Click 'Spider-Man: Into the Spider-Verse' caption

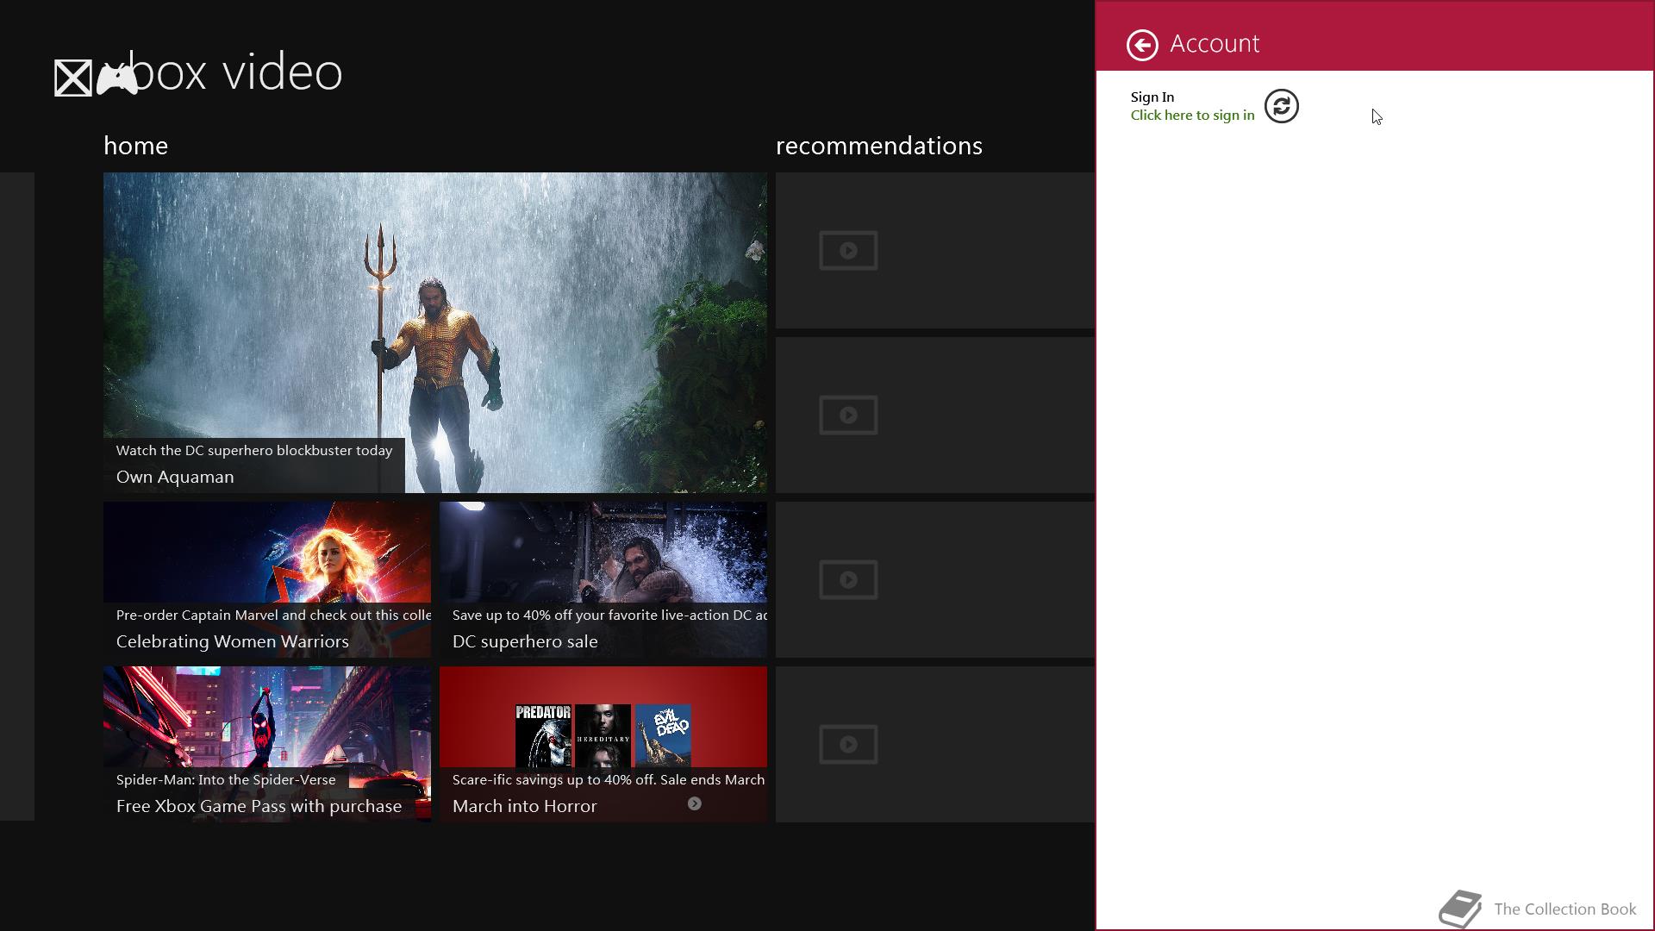tap(226, 780)
